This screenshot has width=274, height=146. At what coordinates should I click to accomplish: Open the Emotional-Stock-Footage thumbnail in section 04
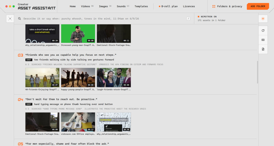click(42, 122)
